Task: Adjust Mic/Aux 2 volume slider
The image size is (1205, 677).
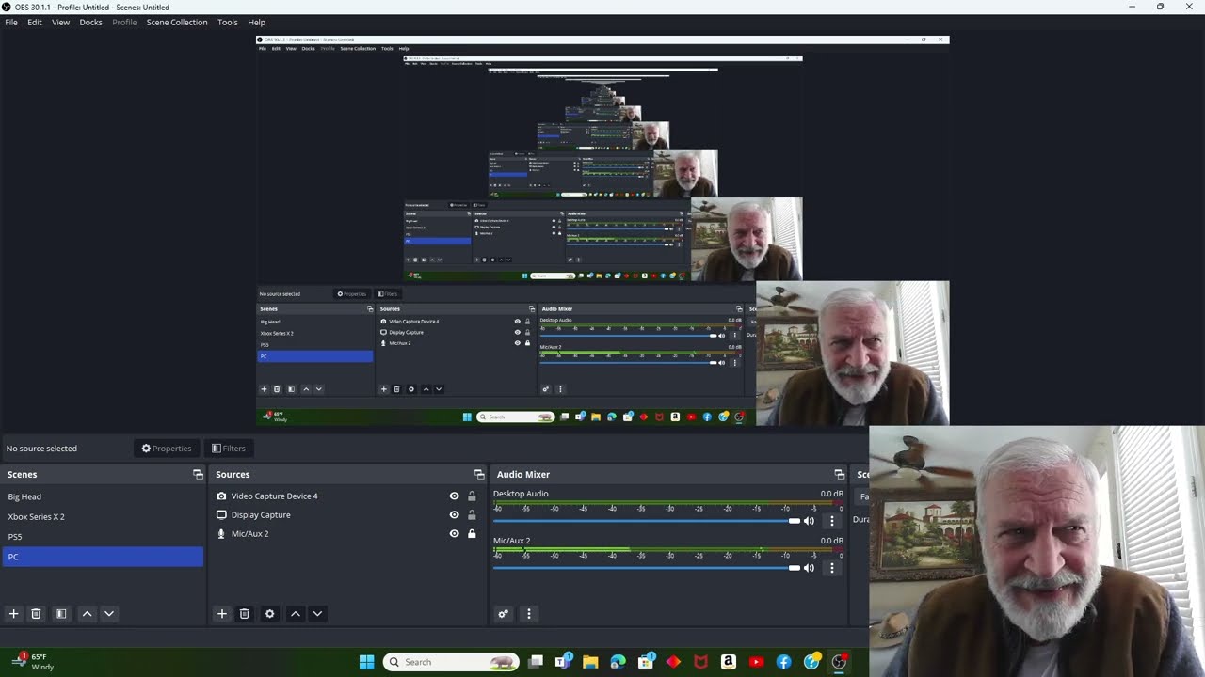Action: pyautogui.click(x=647, y=568)
